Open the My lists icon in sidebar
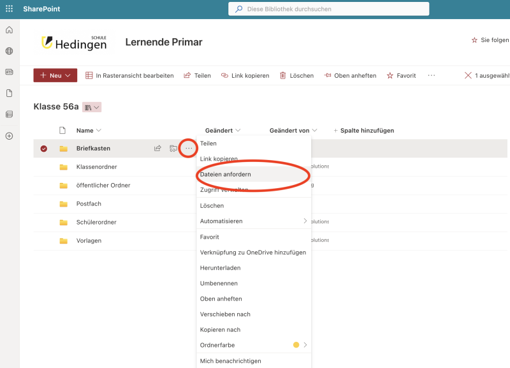Viewport: 510px width, 368px height. point(9,114)
